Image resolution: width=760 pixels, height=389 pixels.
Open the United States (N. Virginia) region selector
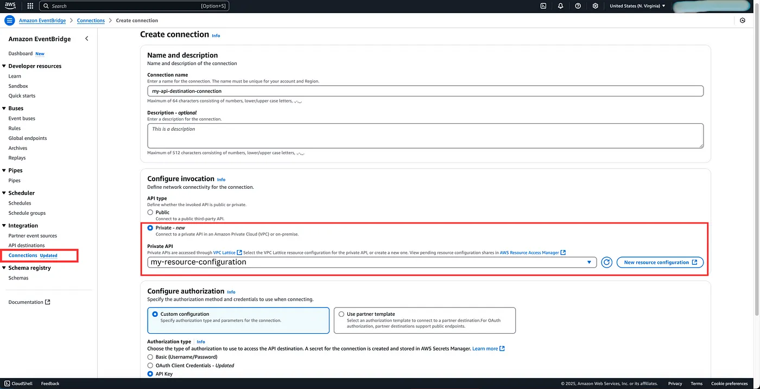637,6
